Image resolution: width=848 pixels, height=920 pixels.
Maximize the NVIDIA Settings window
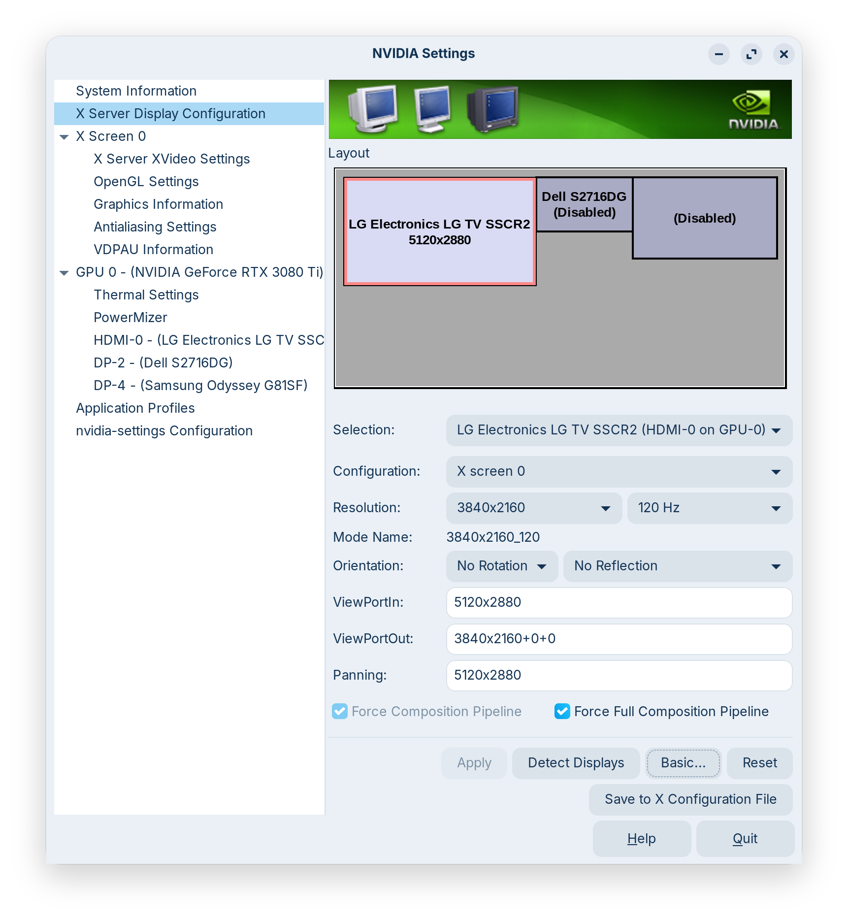[x=751, y=54]
